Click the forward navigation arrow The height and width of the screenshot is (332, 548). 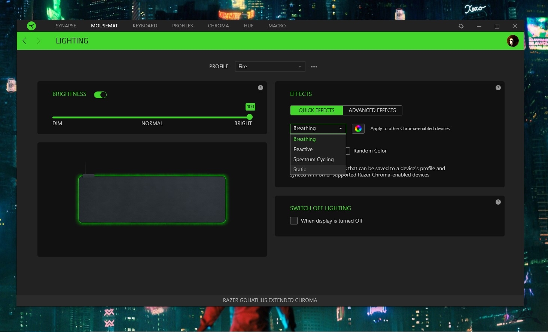(x=39, y=40)
